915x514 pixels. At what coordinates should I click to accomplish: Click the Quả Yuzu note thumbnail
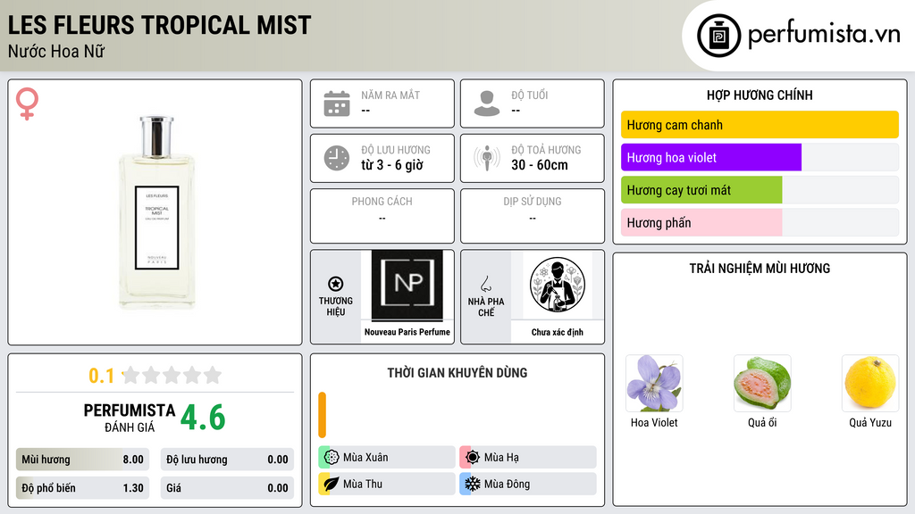tap(870, 384)
